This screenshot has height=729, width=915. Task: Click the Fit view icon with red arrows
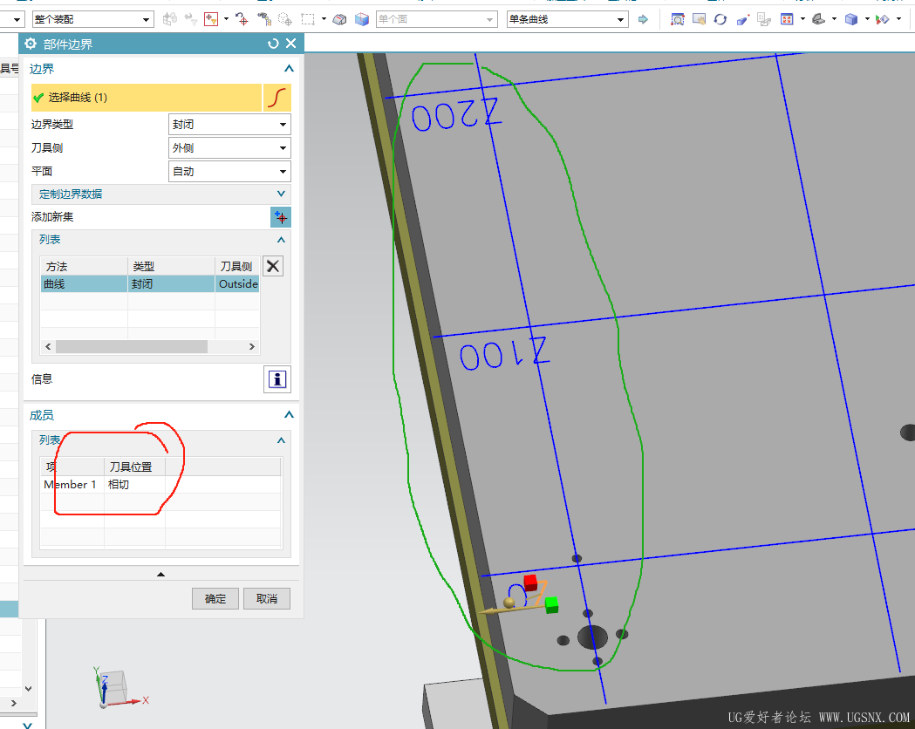point(787,19)
